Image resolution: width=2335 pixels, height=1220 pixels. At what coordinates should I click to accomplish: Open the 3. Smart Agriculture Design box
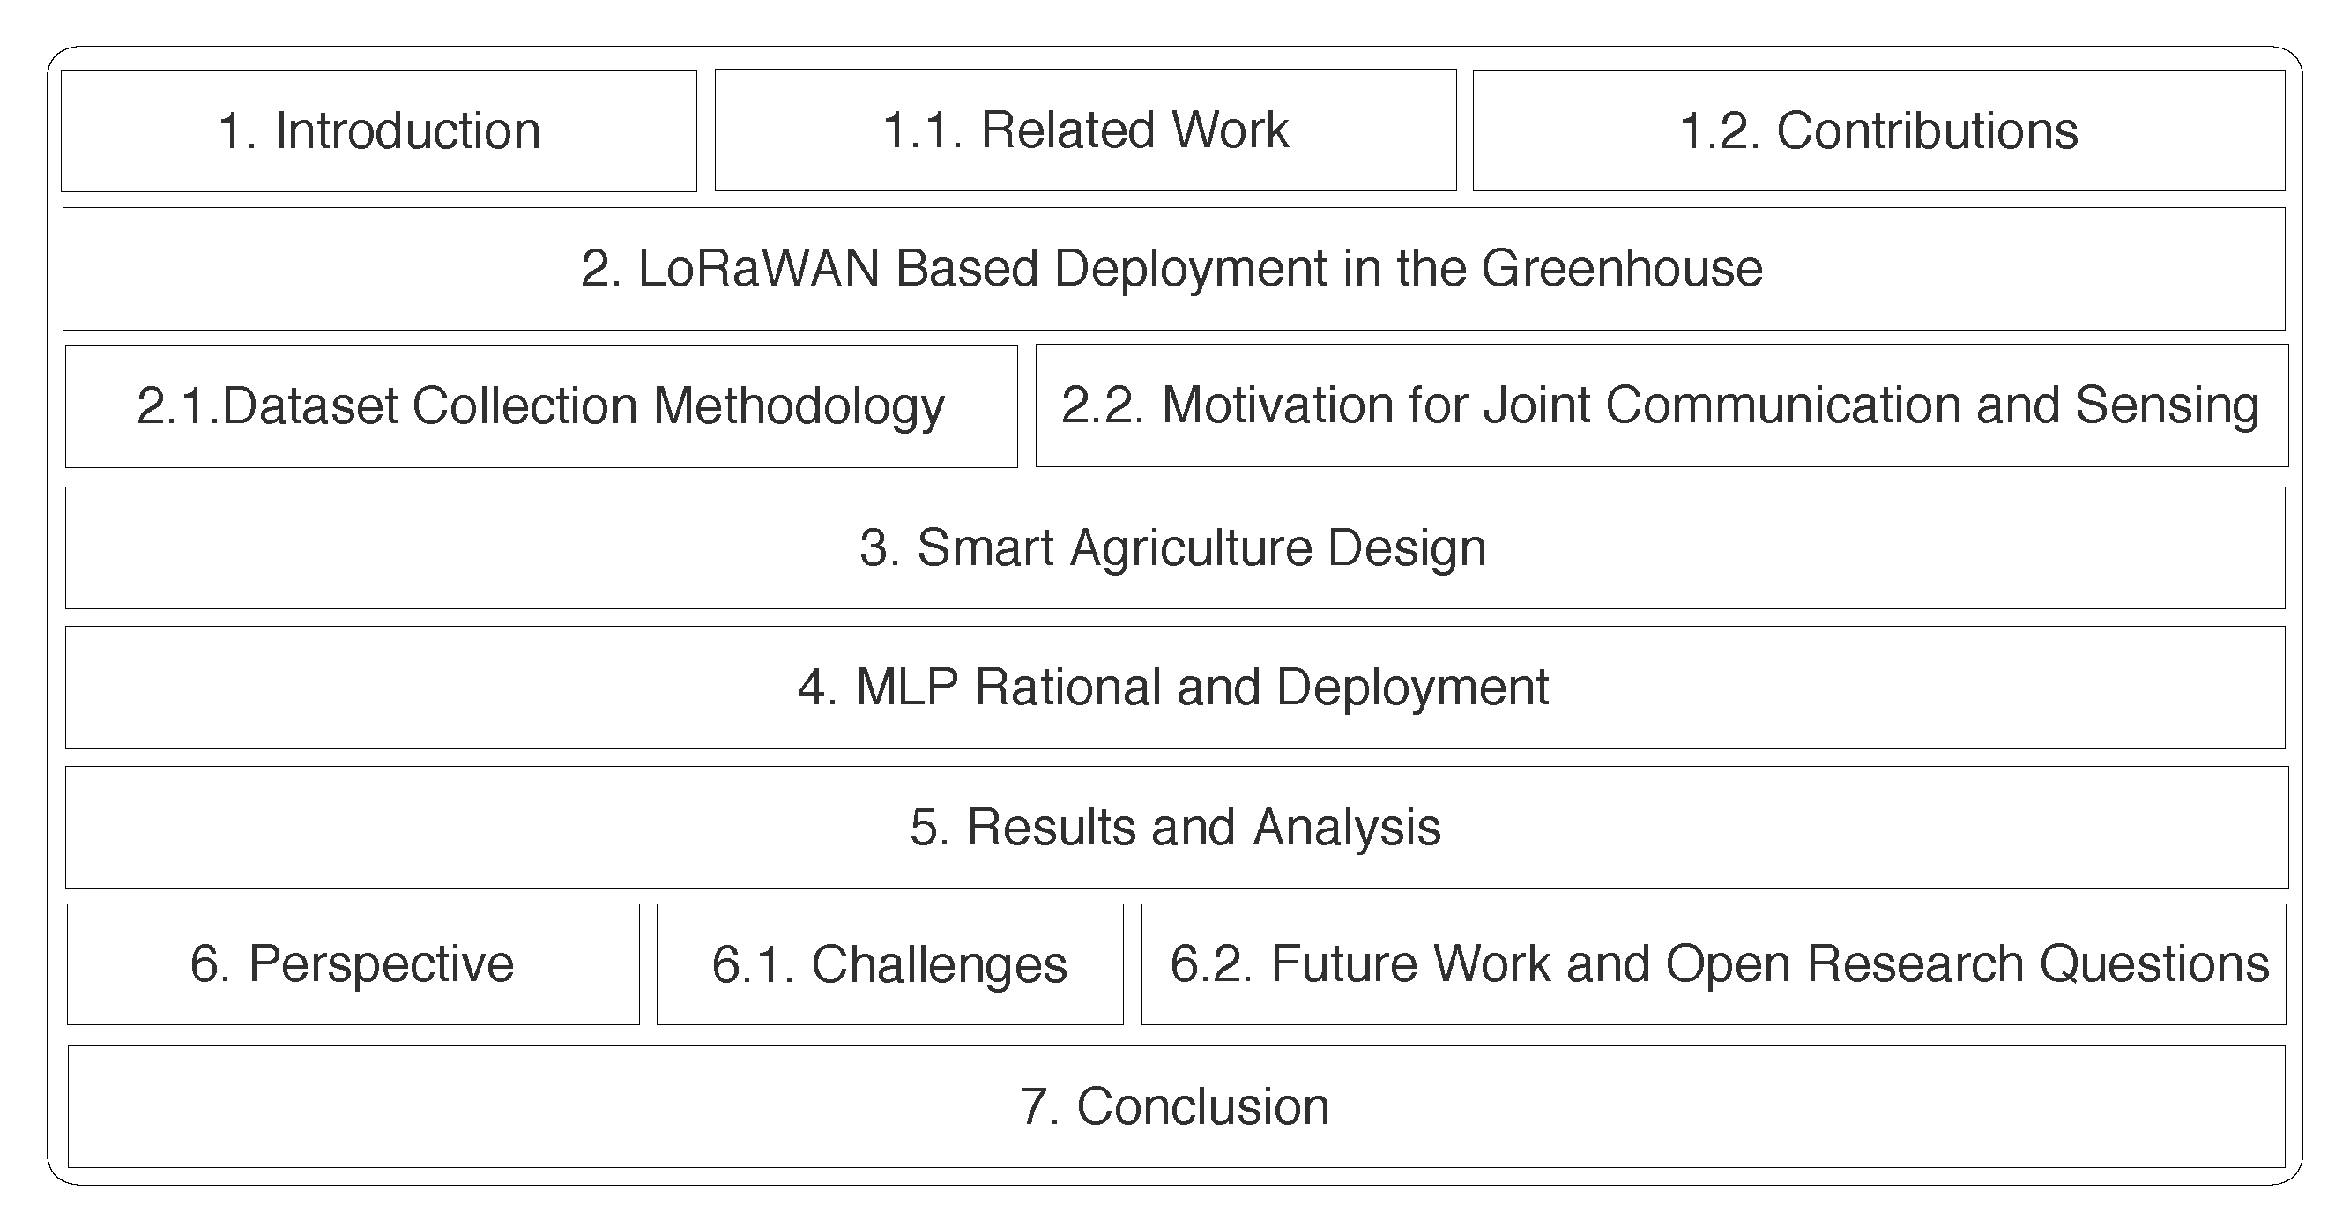pos(1174,547)
